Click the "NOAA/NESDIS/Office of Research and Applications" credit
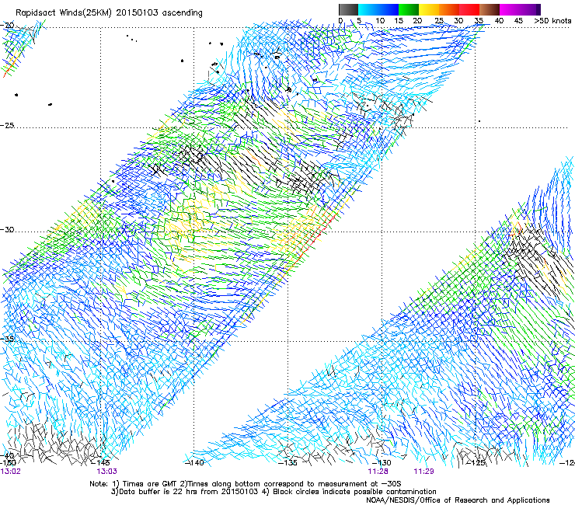Viewport: 575px width, 505px height. point(458,500)
